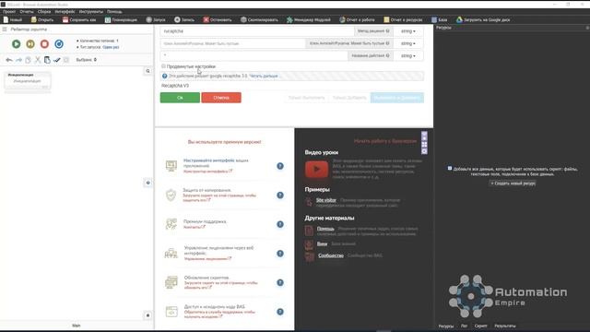Click the red Отмена button

221,98
